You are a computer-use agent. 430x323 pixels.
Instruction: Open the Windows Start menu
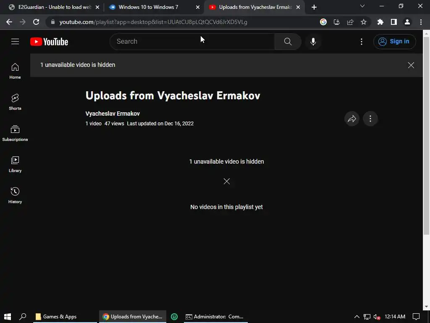[x=8, y=317]
